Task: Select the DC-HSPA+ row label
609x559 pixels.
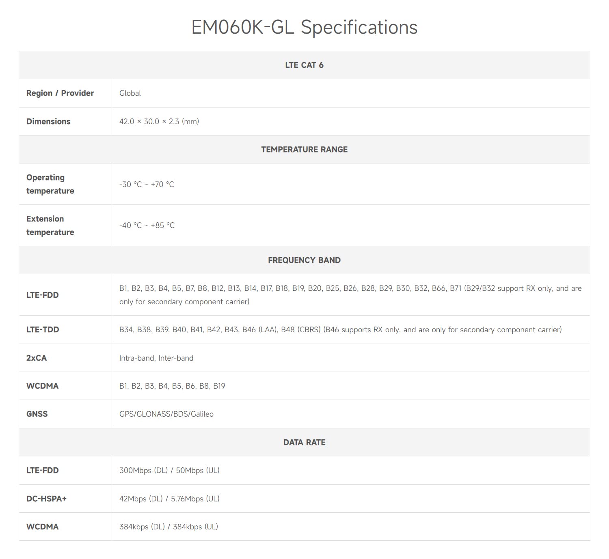Action: pos(46,499)
